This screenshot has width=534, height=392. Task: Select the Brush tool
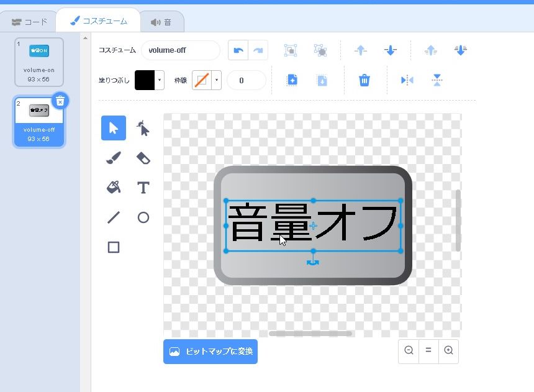114,158
